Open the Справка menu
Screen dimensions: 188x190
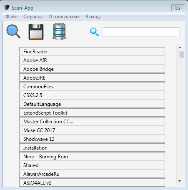33,17
